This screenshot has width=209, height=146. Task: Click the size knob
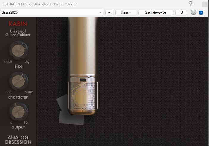point(18,50)
